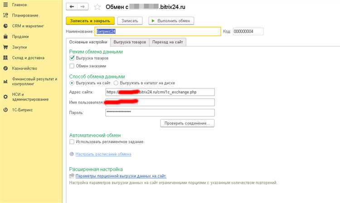Click the Код field with 000000004
The height and width of the screenshot is (203, 340).
pyautogui.click(x=248, y=31)
